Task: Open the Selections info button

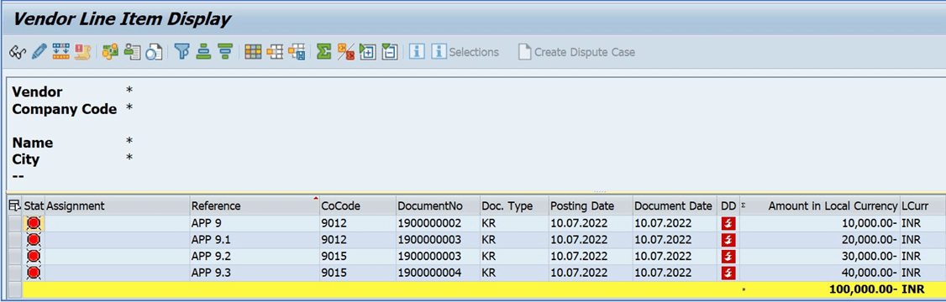Action: pos(465,52)
